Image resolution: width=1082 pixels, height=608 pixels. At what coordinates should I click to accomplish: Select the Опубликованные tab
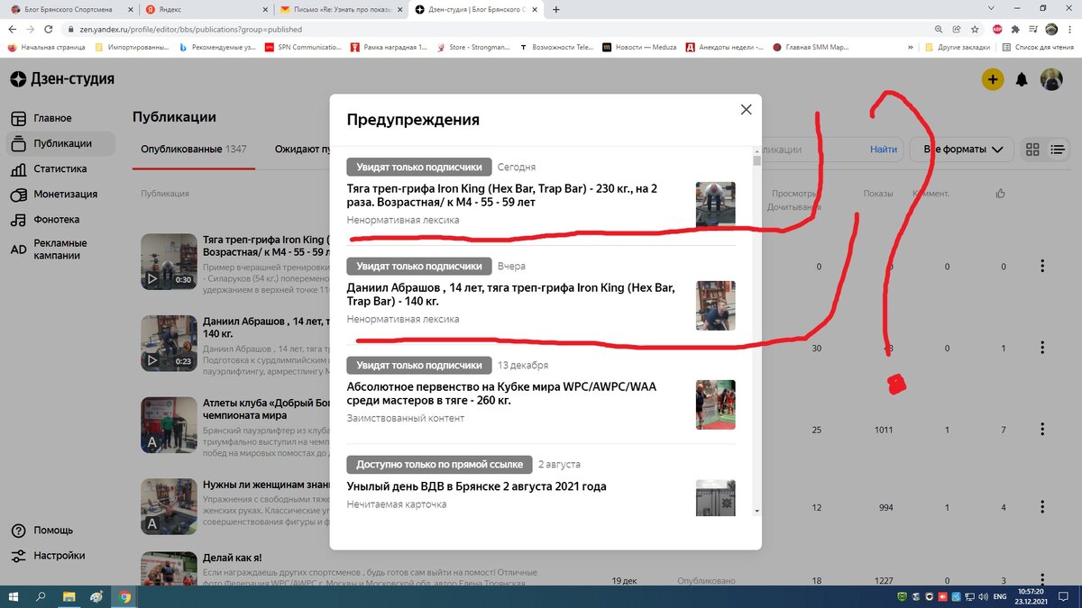194,150
